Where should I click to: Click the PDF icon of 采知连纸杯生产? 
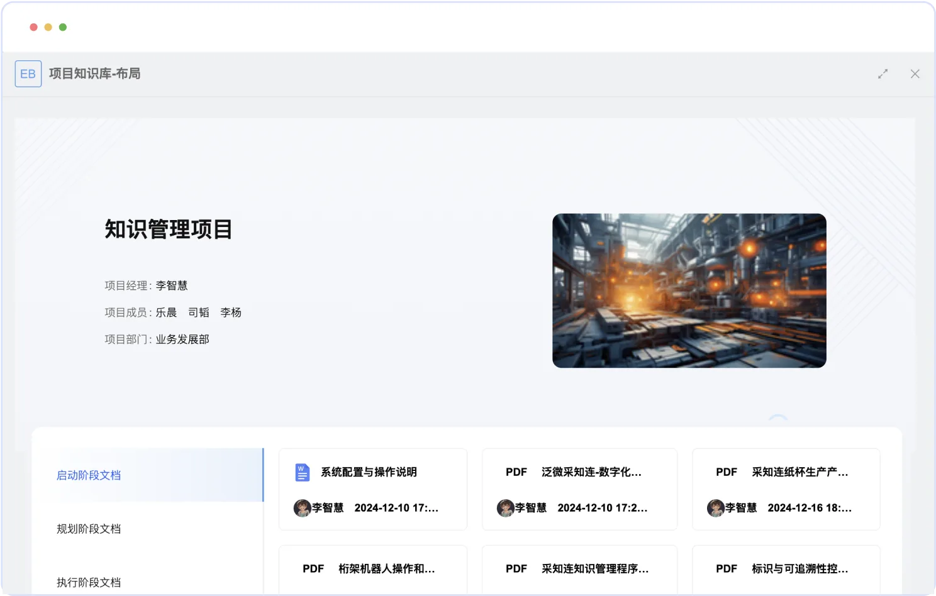[x=727, y=472]
